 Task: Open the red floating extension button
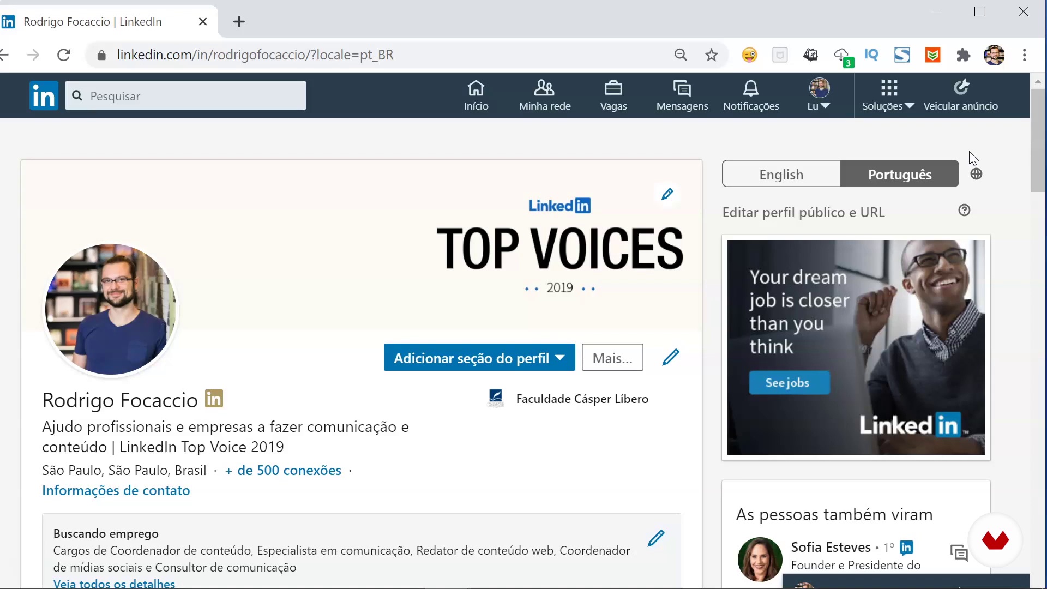(x=995, y=540)
